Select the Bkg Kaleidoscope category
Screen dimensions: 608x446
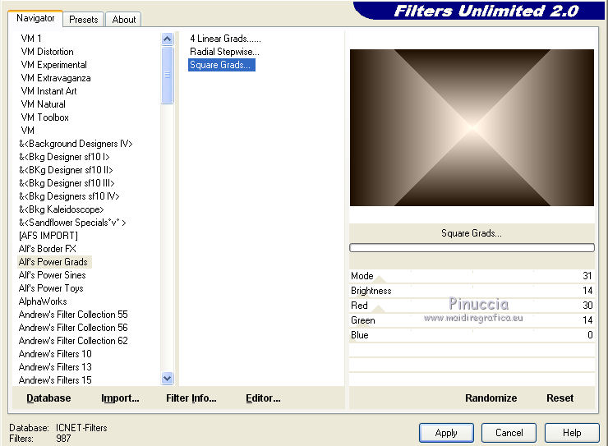[x=62, y=209]
